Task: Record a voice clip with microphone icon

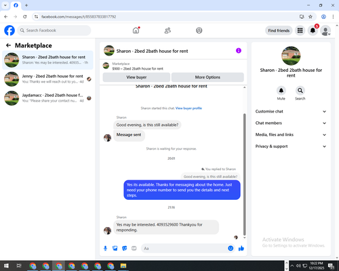Action: click(105, 249)
